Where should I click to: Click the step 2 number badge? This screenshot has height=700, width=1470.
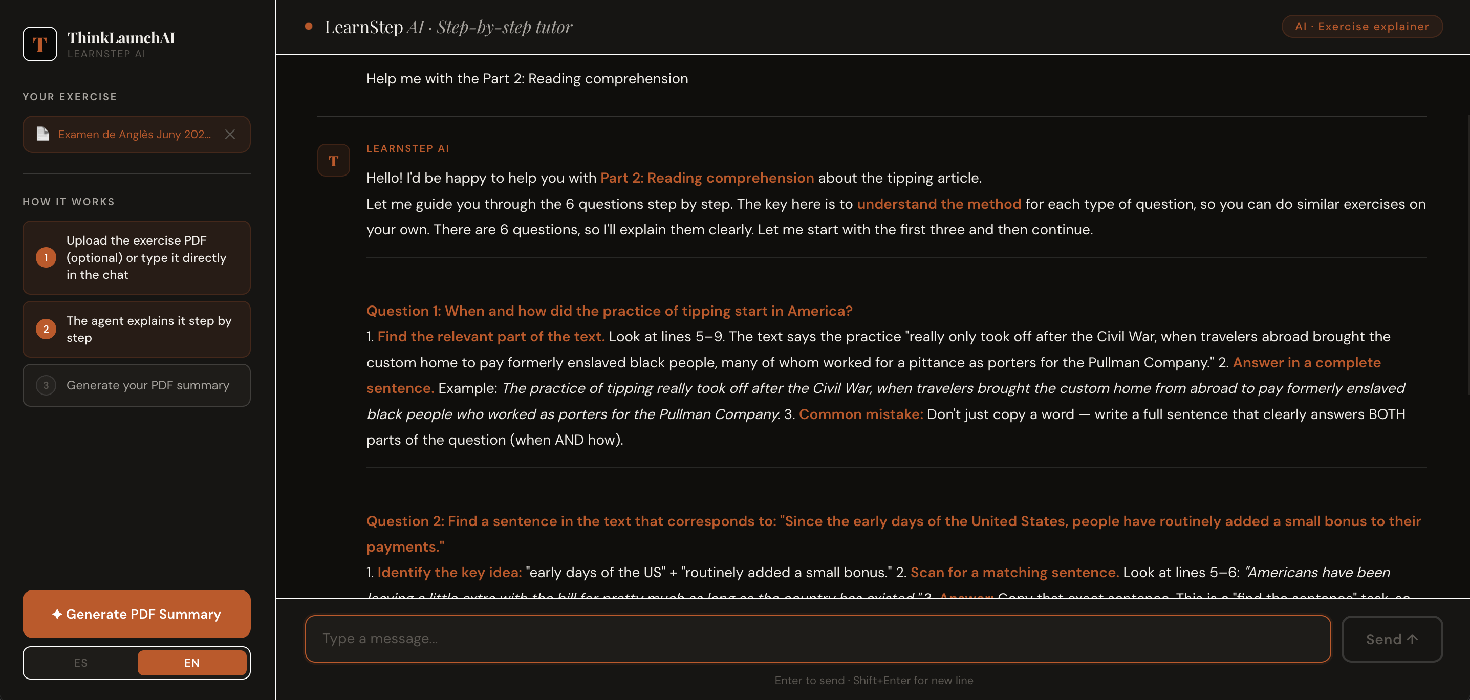click(46, 329)
